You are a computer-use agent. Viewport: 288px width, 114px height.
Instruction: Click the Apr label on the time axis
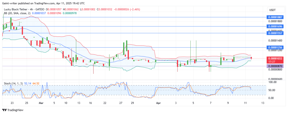point(158,103)
